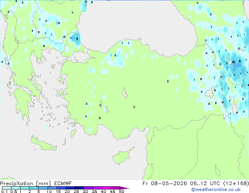The height and width of the screenshot is (193, 249).
Task: Click the '12' precipitation value on the map
Action: pyautogui.click(x=233, y=62)
